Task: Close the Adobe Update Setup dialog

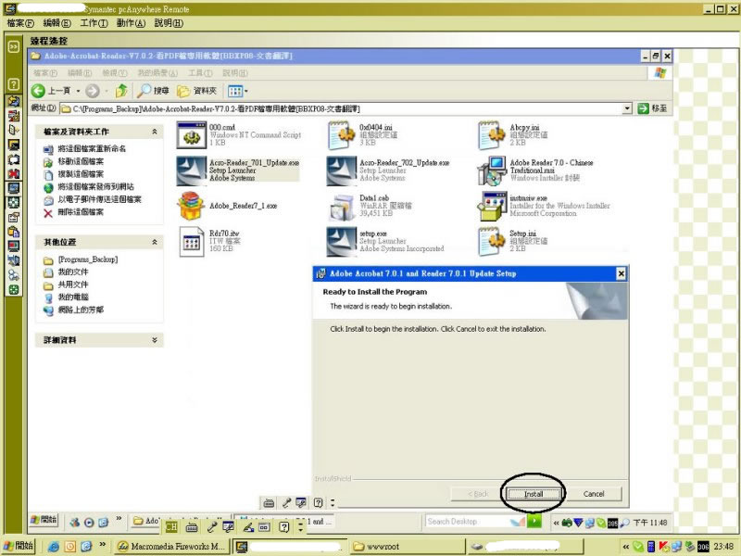Action: (621, 273)
